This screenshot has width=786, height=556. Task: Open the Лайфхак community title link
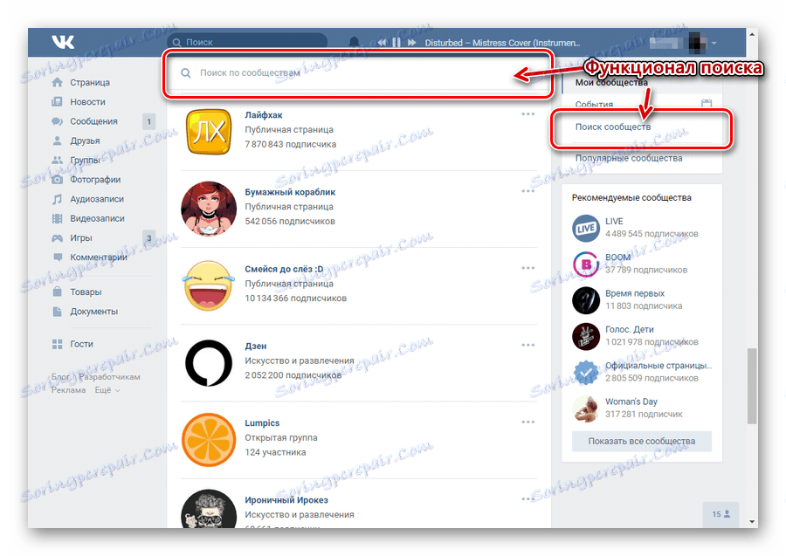pyautogui.click(x=264, y=114)
